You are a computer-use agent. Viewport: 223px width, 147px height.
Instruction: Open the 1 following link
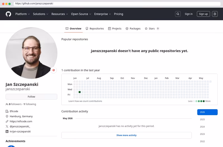point(30,104)
